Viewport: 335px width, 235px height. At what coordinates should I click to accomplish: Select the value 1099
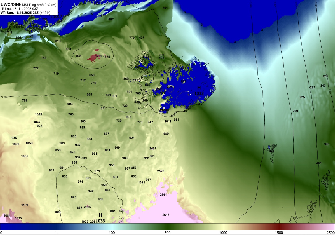pyautogui.click(x=16, y=144)
